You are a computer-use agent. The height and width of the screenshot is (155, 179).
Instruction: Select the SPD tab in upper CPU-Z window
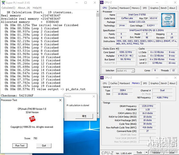145,8
